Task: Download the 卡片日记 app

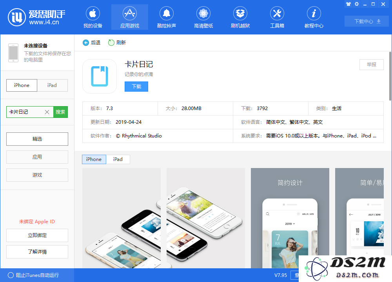Action: pos(136,87)
